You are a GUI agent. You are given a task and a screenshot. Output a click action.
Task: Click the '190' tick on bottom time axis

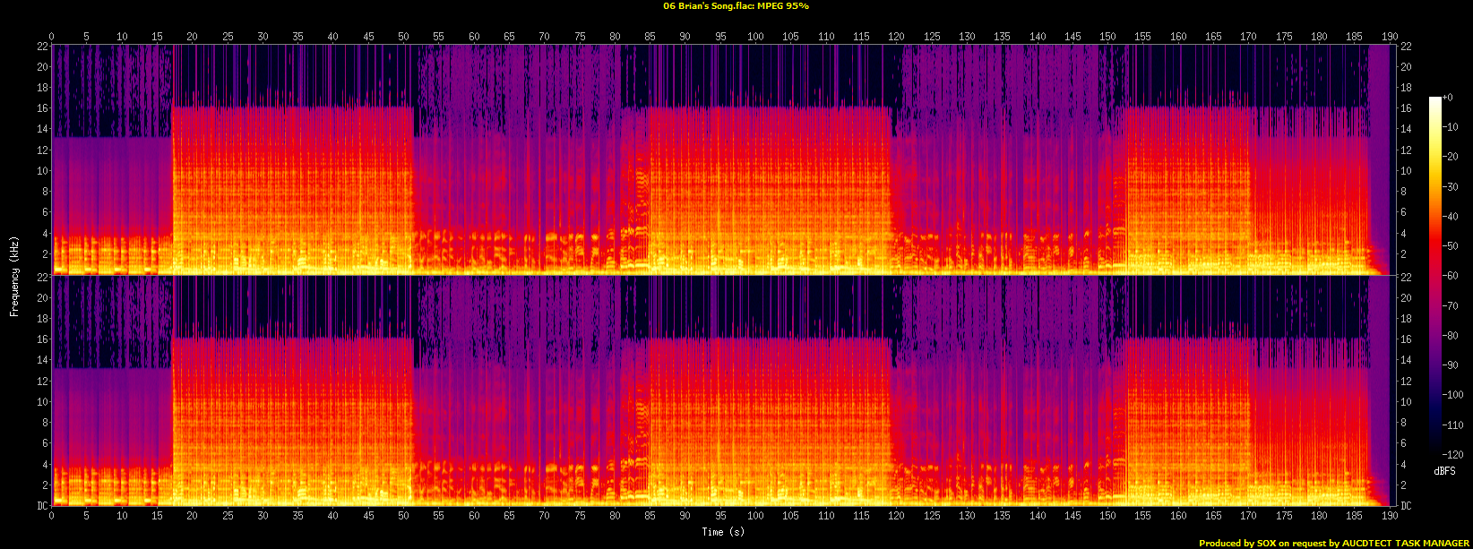point(1390,515)
